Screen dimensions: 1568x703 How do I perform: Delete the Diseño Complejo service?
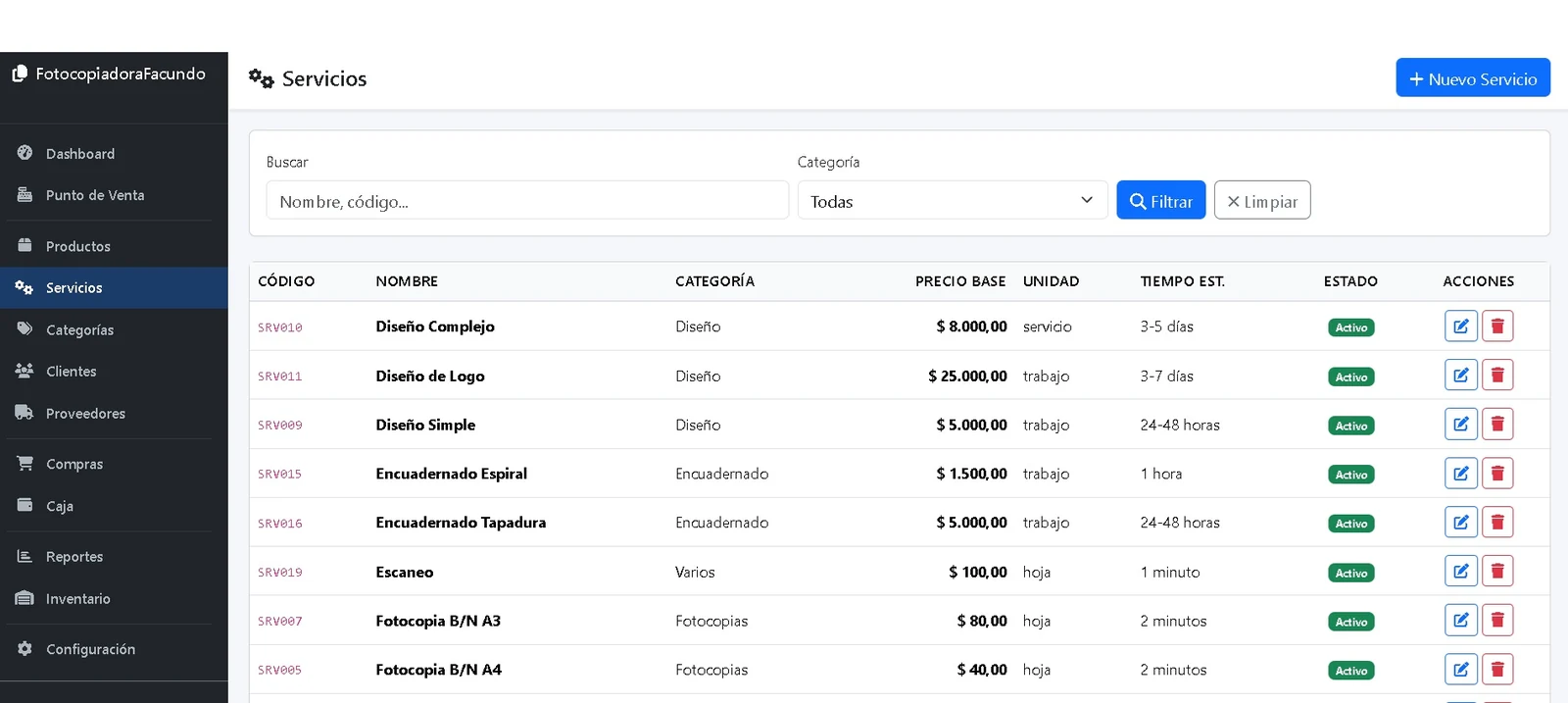point(1497,326)
